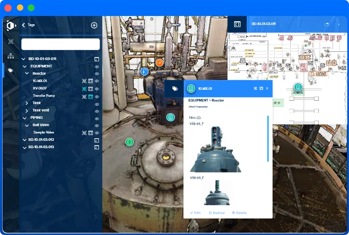Open the hierarchy tree sidebar icon
The image size is (349, 235).
click(11, 56)
